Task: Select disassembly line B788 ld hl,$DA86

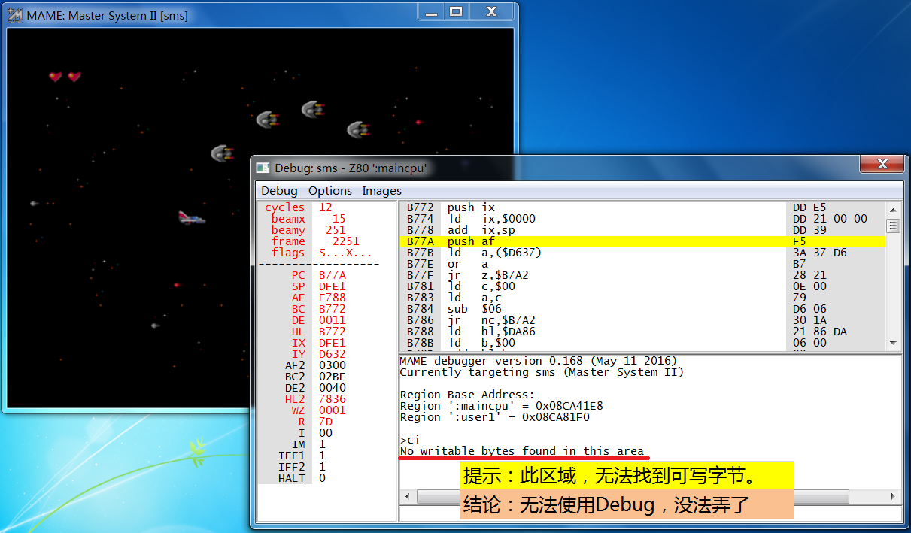Action: [642, 332]
